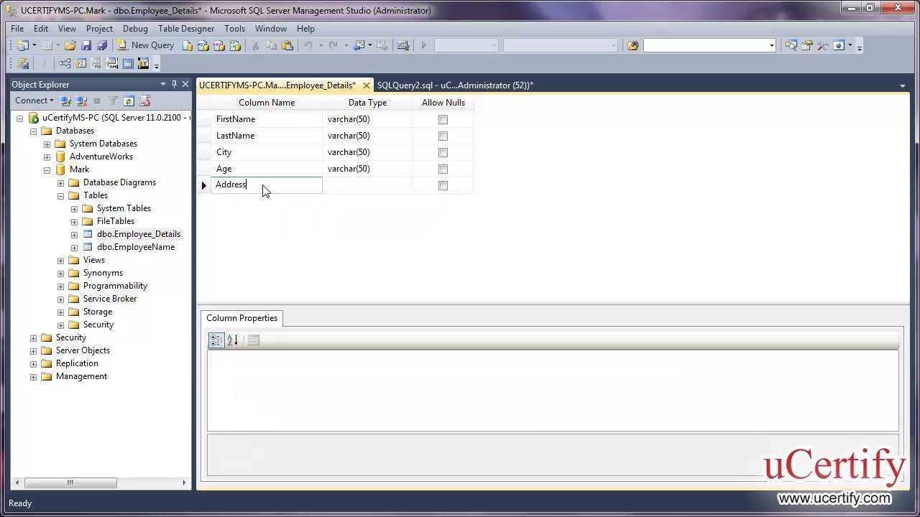Collapse the Databases node
Viewport: 920px width, 517px height.
pyautogui.click(x=33, y=131)
